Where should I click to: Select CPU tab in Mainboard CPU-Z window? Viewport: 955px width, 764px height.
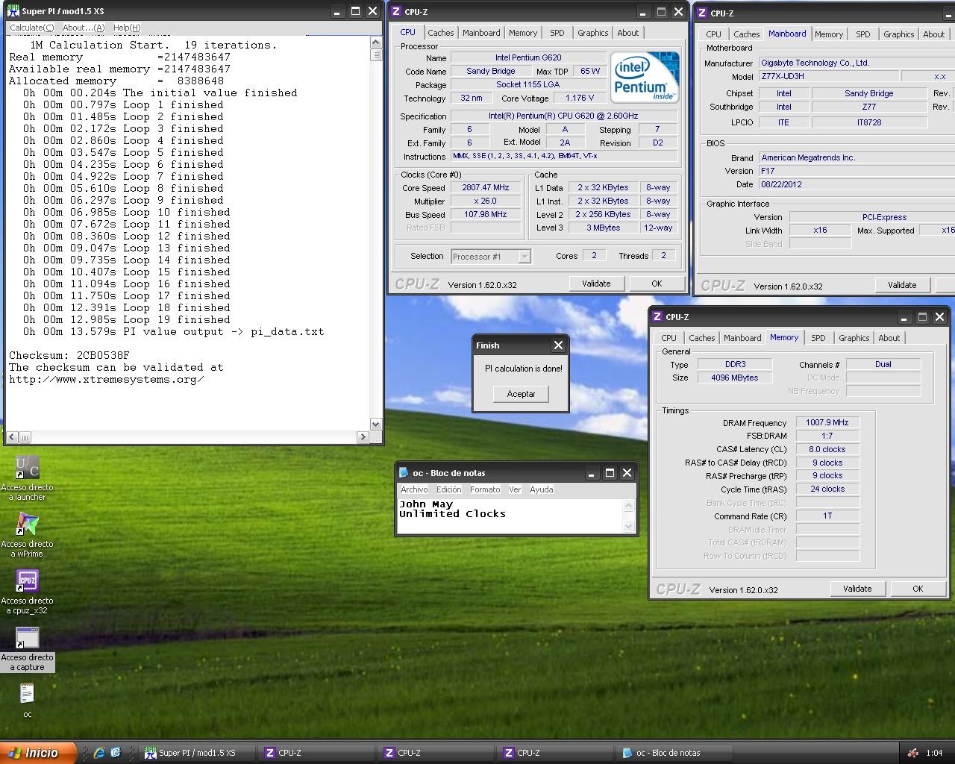tap(714, 34)
